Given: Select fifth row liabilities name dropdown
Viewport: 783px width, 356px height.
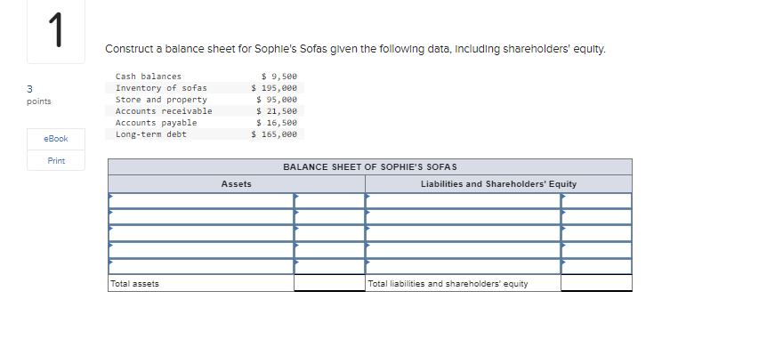Looking at the screenshot, I should pyautogui.click(x=463, y=267).
